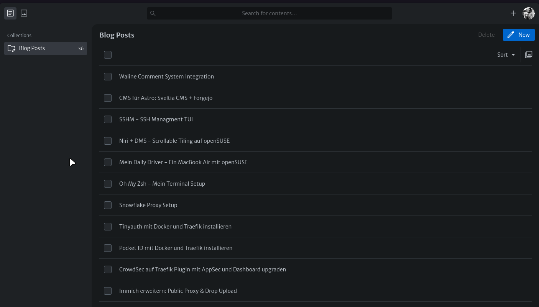Select the Blog Posts collection
This screenshot has height=307, width=539.
[x=46, y=48]
